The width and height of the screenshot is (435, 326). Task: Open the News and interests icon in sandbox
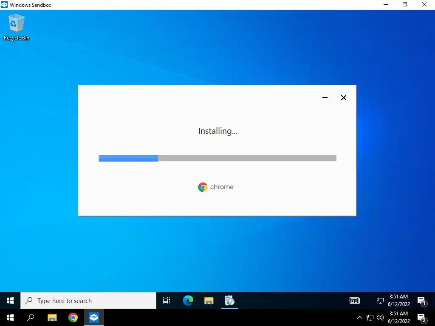(355, 301)
